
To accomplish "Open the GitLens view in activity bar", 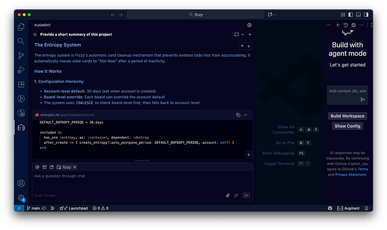I will coord(21,99).
